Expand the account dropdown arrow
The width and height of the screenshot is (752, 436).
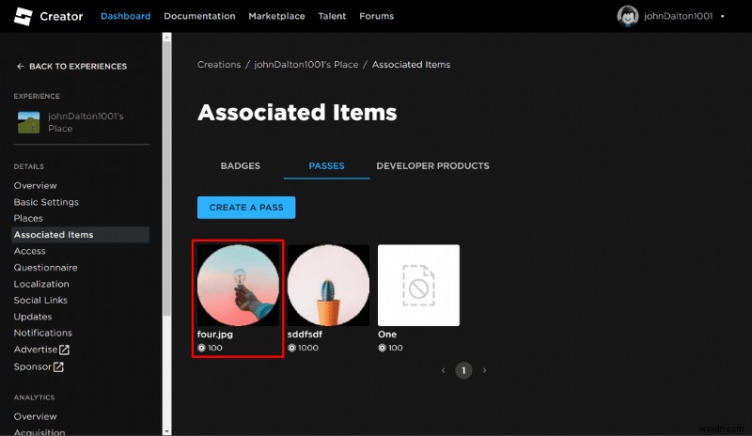[x=722, y=16]
